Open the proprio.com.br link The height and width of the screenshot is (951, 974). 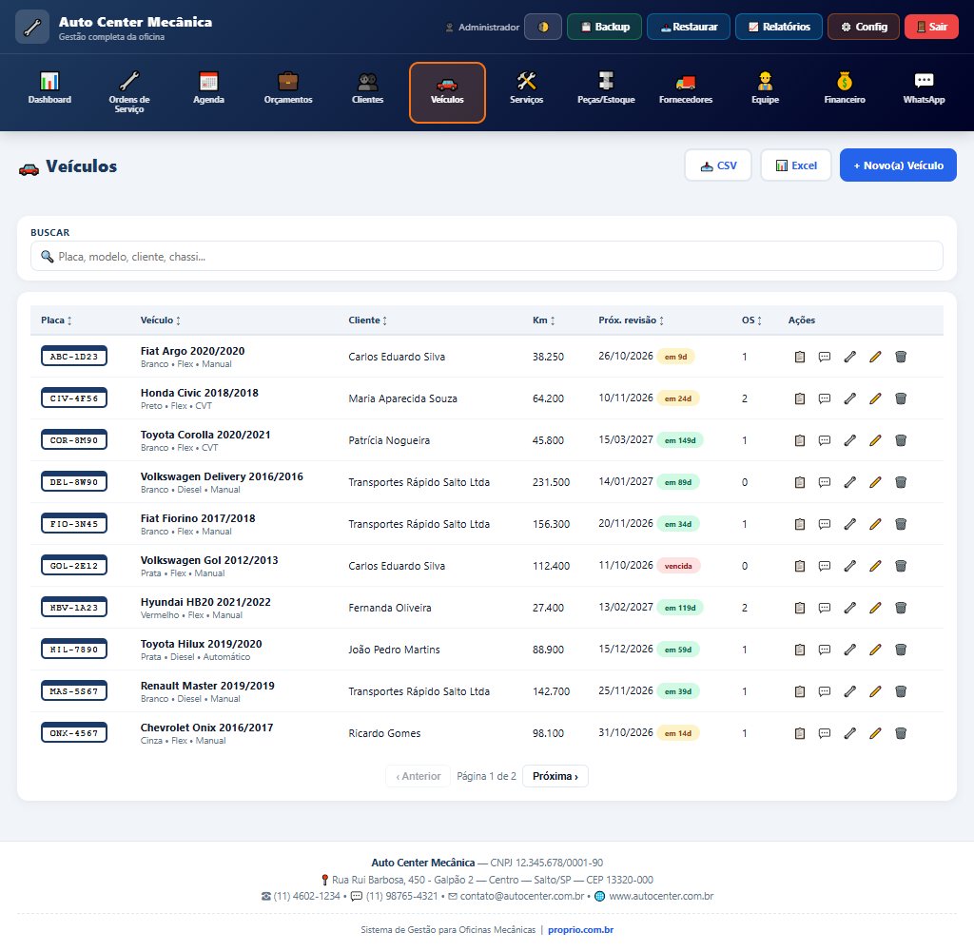581,930
